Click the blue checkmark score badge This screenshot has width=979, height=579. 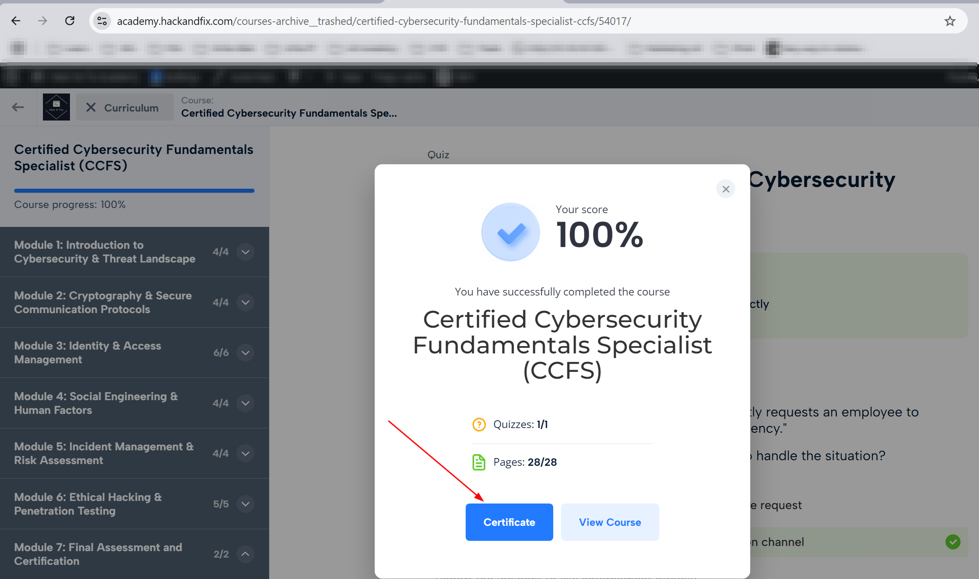pos(510,232)
